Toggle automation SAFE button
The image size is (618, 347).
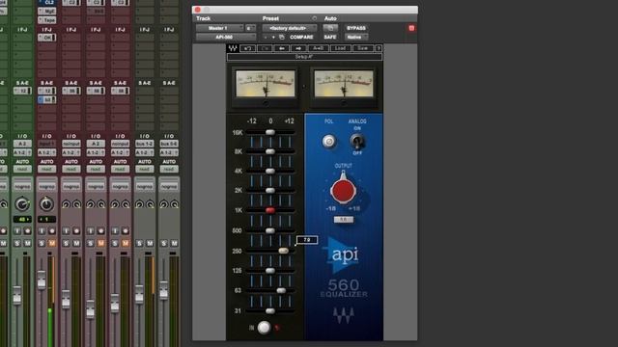(330, 38)
